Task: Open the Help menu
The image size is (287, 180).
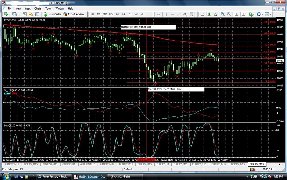Action: pos(70,8)
